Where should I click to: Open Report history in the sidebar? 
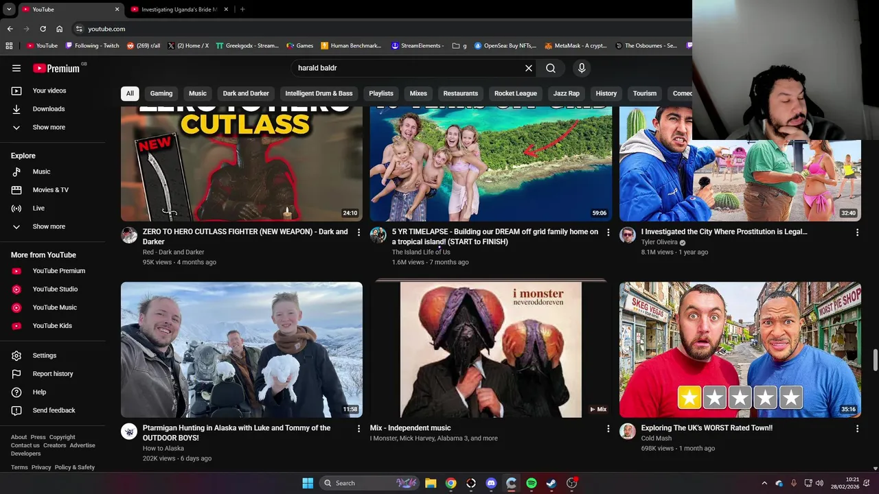click(x=52, y=374)
